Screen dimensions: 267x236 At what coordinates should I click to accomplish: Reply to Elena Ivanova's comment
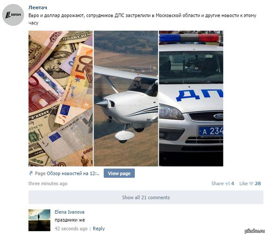(x=99, y=228)
